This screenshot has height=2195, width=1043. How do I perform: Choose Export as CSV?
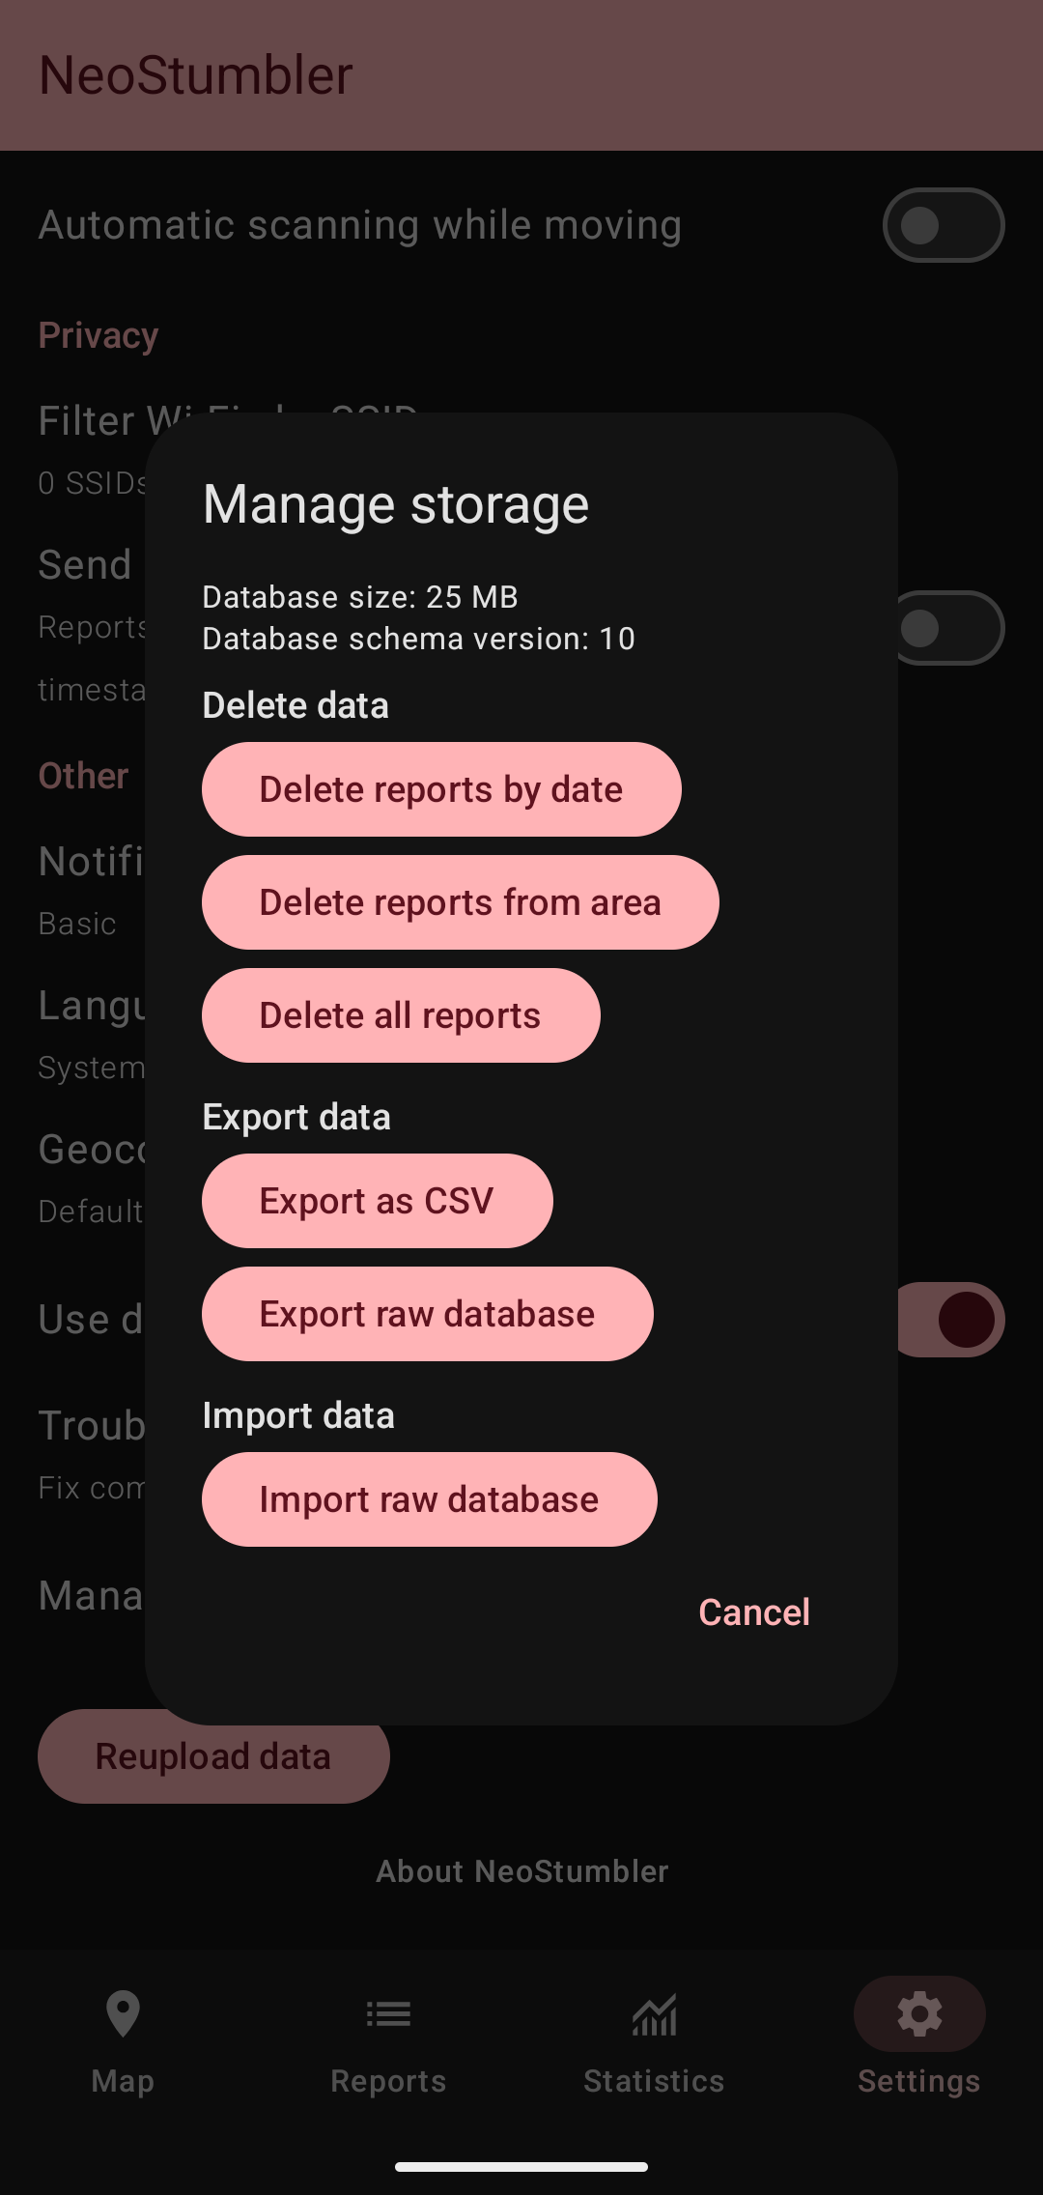[x=377, y=1201]
